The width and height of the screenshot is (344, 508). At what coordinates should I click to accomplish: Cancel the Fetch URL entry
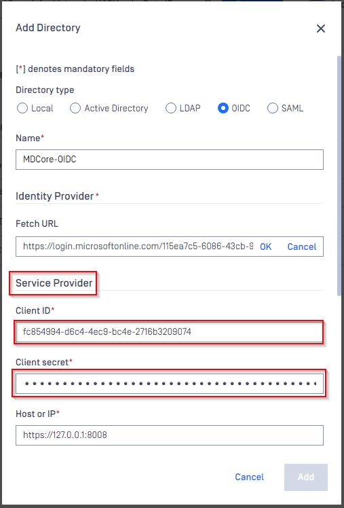(302, 247)
